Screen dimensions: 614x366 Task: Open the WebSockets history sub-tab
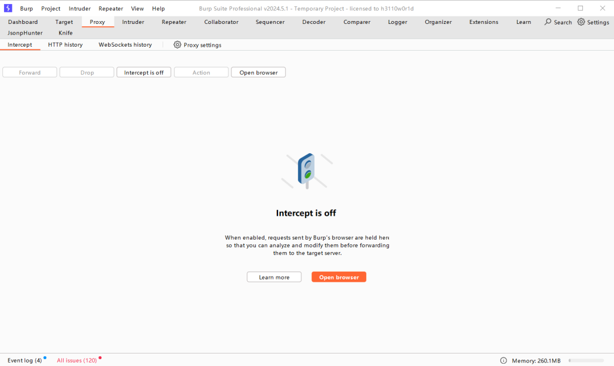125,44
